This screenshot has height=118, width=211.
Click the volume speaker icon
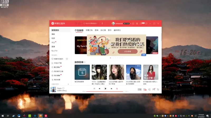(149, 89)
